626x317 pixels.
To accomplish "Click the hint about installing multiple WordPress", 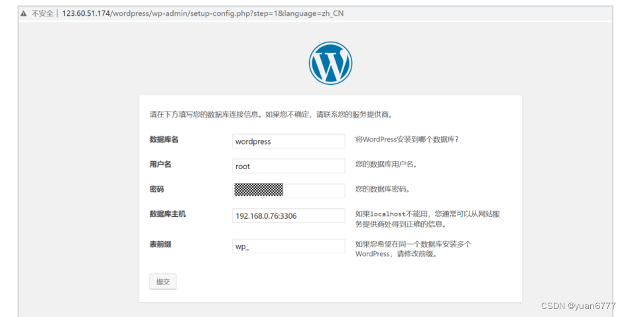I will pyautogui.click(x=413, y=249).
